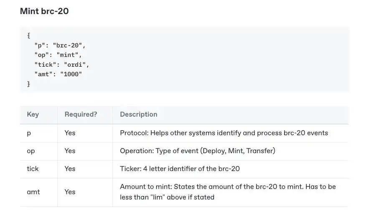This screenshot has height=223, width=376.
Task: Click the "op": "mint" code line
Action: click(x=58, y=55)
